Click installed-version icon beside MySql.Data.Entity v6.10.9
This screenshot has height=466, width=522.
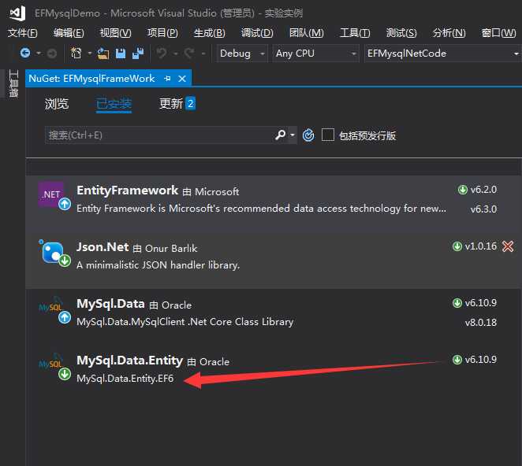[x=457, y=359]
